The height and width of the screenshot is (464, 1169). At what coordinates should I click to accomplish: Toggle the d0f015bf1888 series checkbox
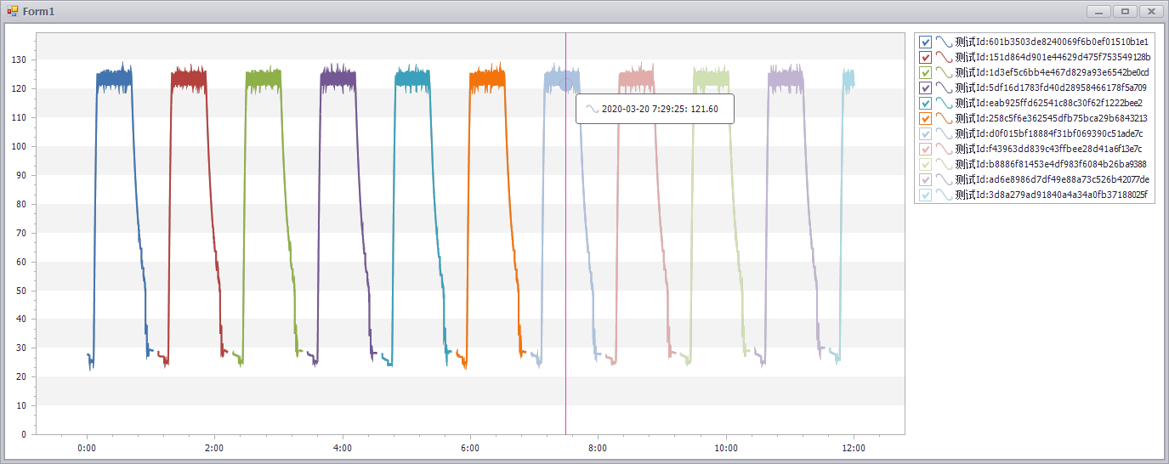click(926, 133)
